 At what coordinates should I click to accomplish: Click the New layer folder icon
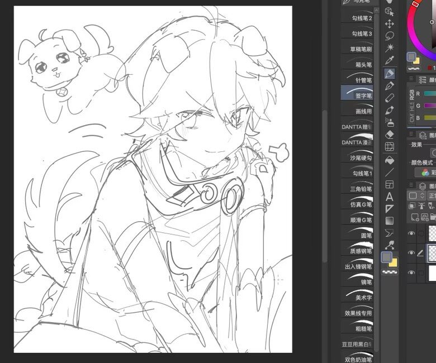point(433,217)
